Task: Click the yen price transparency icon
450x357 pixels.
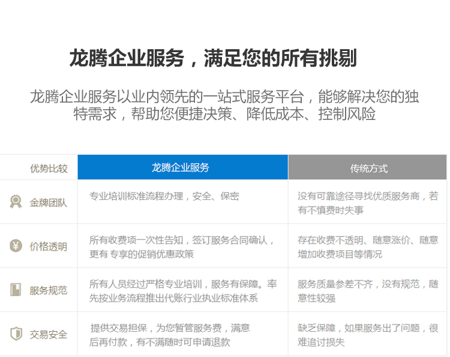Action: point(16,246)
